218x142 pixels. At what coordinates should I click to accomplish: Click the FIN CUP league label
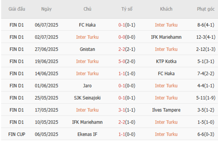coord(17,134)
